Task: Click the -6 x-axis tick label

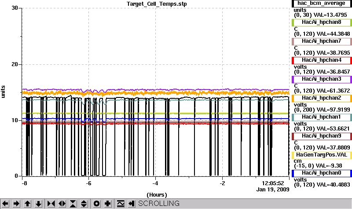Action: coord(88,183)
